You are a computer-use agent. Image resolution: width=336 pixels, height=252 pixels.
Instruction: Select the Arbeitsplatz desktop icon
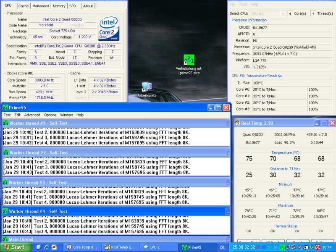pyautogui.click(x=147, y=87)
